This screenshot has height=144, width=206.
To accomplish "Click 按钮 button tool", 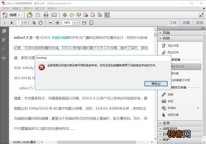I will (167, 101).
